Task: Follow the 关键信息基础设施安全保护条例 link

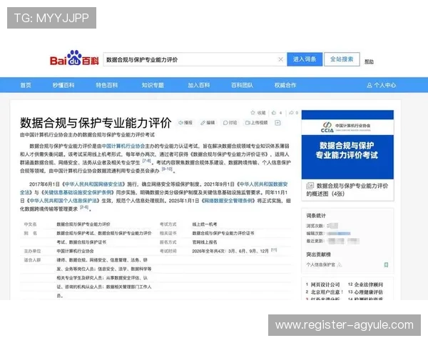Action: [x=78, y=192]
